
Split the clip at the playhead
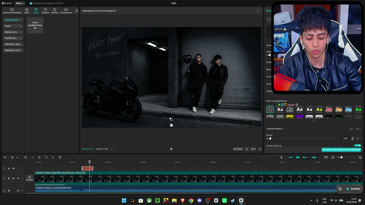(39, 157)
